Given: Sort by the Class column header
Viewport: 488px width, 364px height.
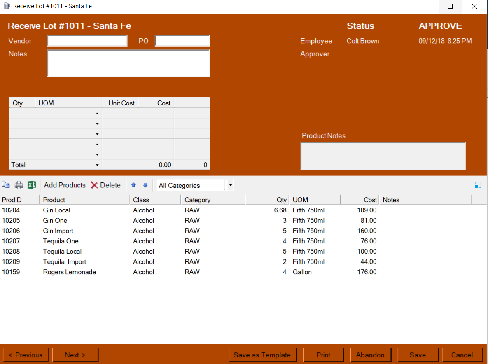Looking at the screenshot, I should pyautogui.click(x=155, y=200).
